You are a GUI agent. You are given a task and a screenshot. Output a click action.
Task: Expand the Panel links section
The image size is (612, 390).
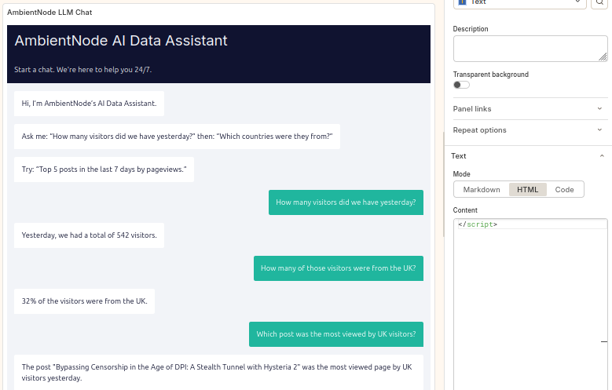[528, 109]
